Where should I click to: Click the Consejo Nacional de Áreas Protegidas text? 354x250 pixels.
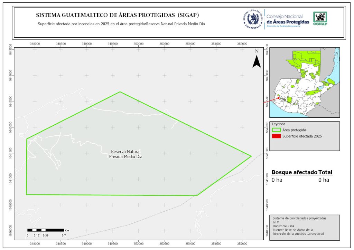click(288, 19)
